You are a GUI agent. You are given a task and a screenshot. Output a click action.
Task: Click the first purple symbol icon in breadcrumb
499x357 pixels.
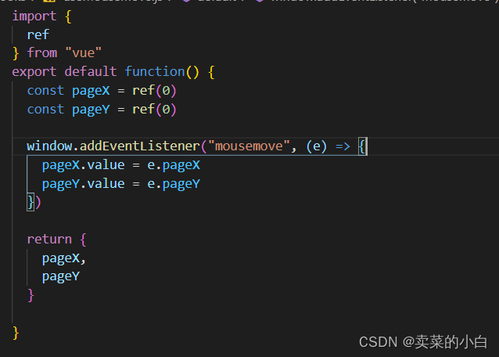pyautogui.click(x=186, y=1)
